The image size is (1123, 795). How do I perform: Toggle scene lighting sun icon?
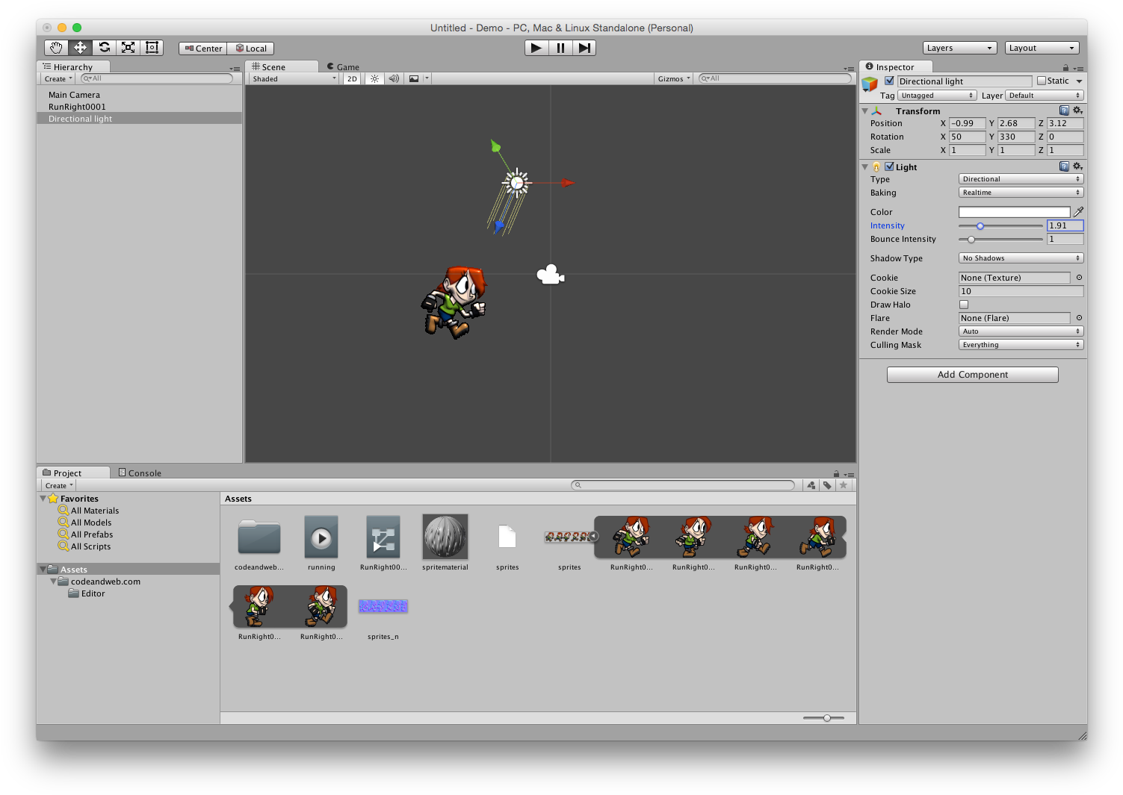coord(375,78)
